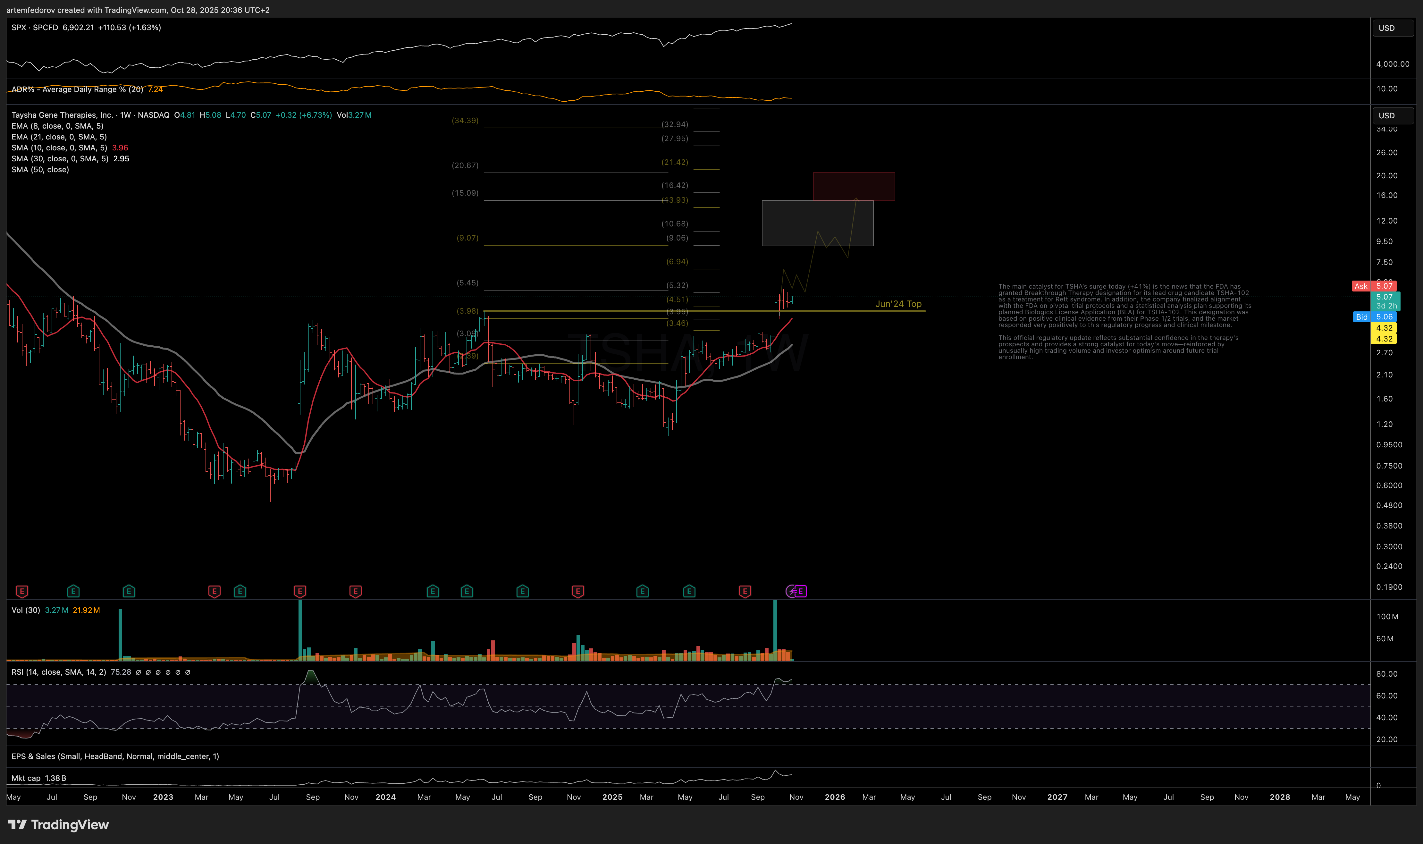Screen dimensions: 1423x844
Task: Select the dark red rectangle drawing
Action: 854,187
